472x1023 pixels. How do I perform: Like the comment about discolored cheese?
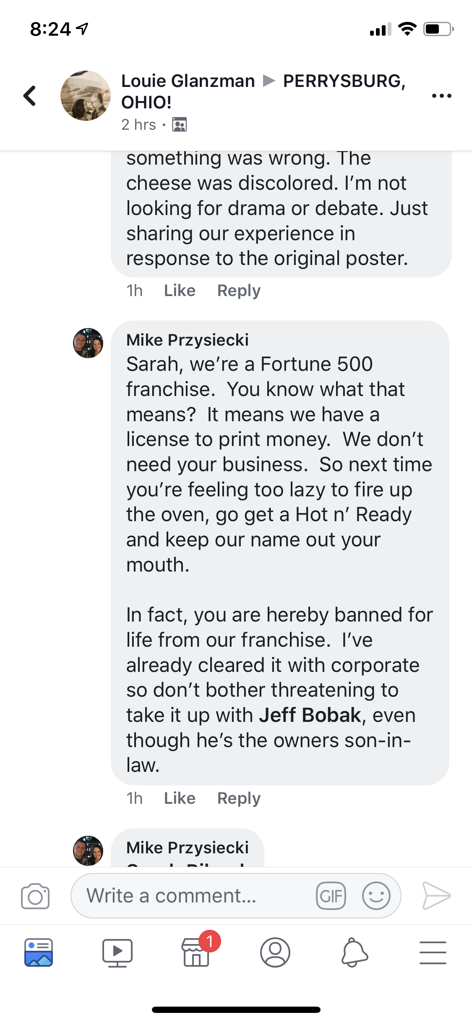coord(180,291)
